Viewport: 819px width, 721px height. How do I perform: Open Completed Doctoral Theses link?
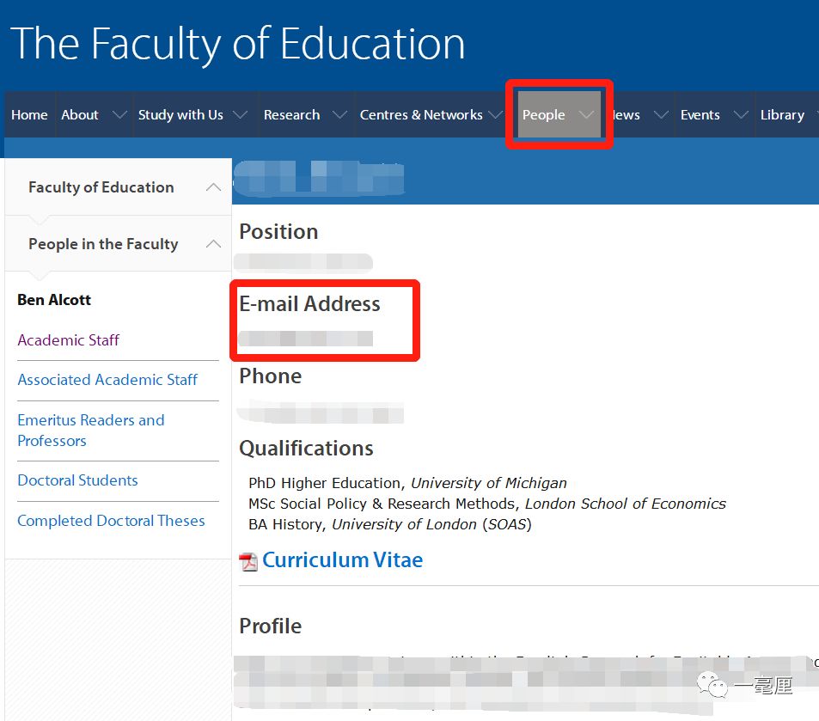[x=111, y=521]
